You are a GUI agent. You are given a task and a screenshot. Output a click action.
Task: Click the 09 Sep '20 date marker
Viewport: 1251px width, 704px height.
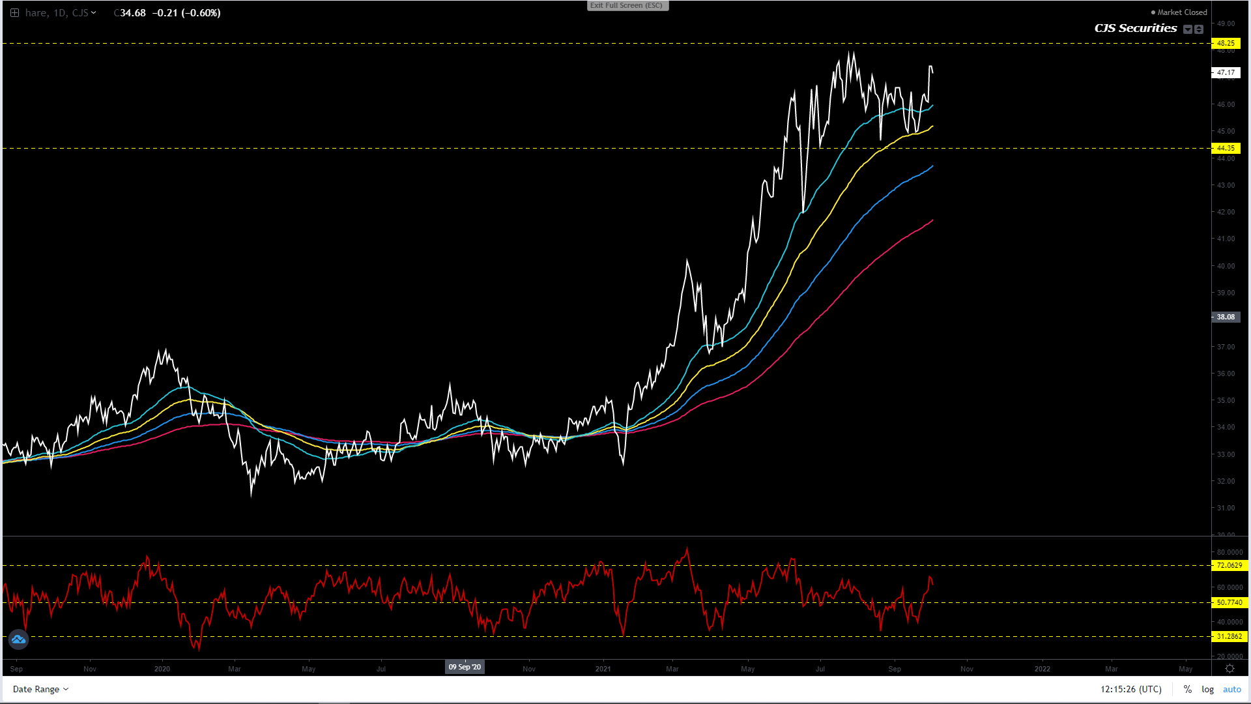click(465, 667)
